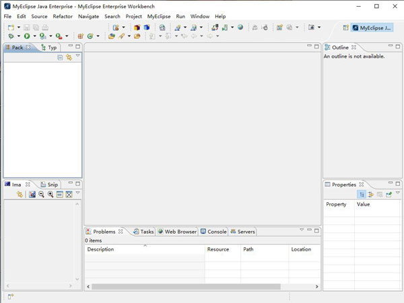Click the Debug bug icon

pyautogui.click(x=11, y=36)
